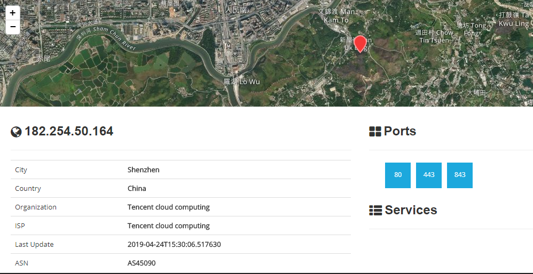Click the ISP Tencent cloud computing value
533x274 pixels.
(x=169, y=225)
